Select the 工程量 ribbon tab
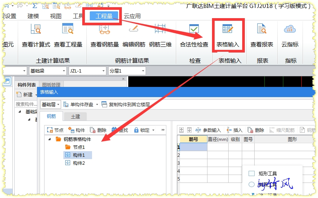318x198 pixels. (x=104, y=16)
